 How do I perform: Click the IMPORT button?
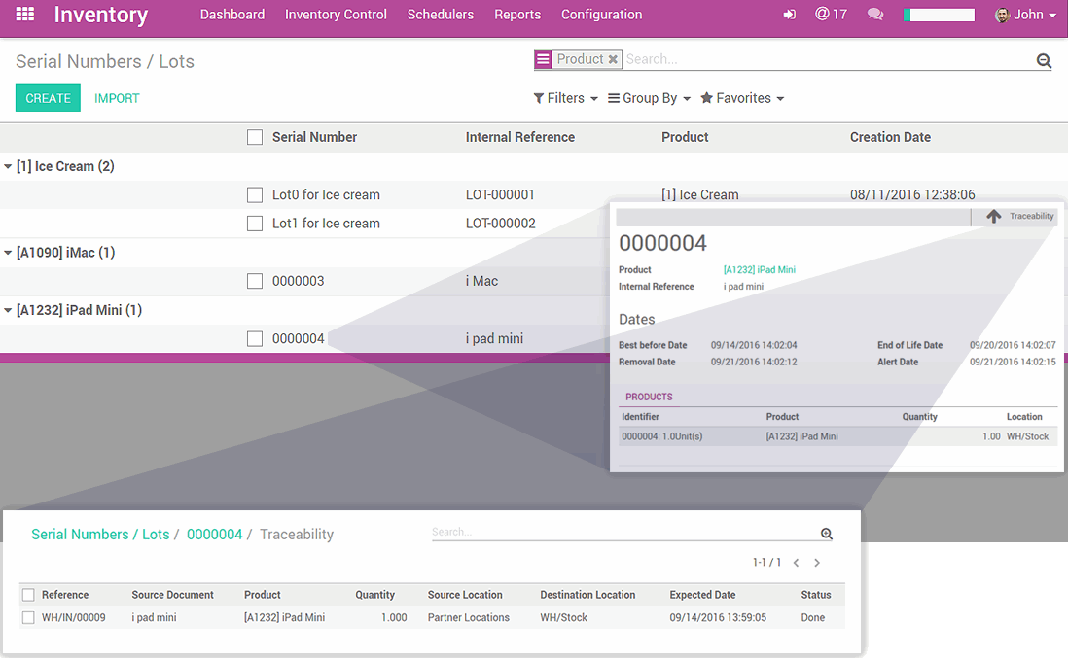(x=117, y=99)
